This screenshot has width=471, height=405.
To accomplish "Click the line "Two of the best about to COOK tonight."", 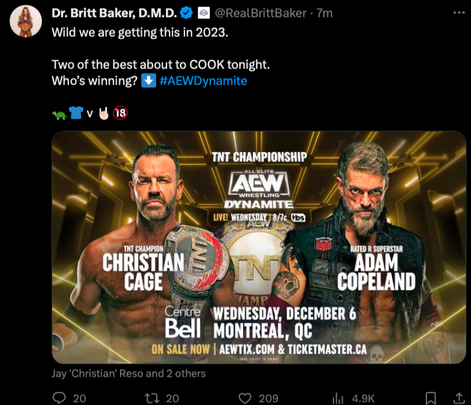I will tap(160, 66).
